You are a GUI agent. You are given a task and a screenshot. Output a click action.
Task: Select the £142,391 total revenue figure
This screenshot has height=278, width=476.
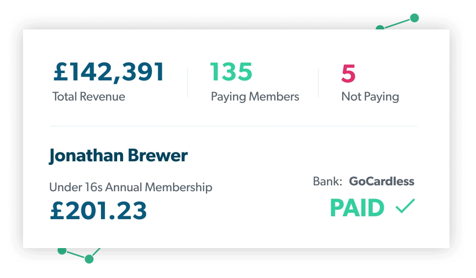109,72
